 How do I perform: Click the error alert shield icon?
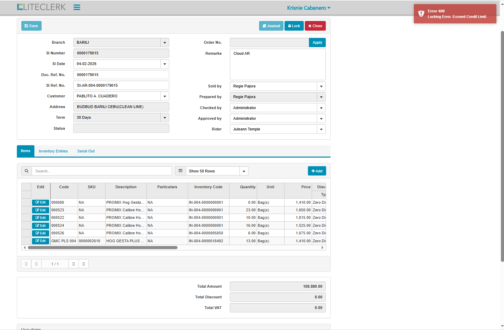click(x=421, y=14)
